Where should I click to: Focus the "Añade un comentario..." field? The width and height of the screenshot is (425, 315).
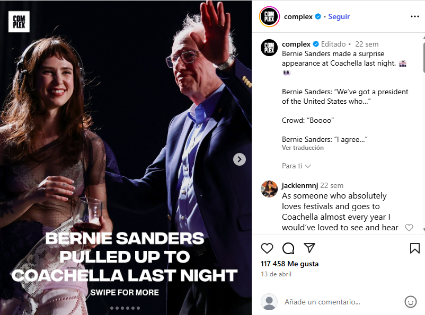pyautogui.click(x=339, y=302)
